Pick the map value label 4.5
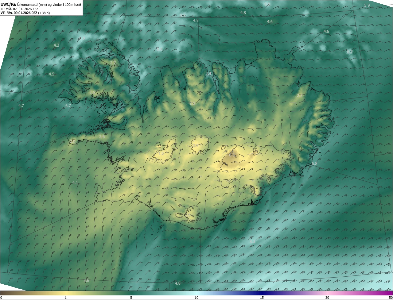 [52, 74]
